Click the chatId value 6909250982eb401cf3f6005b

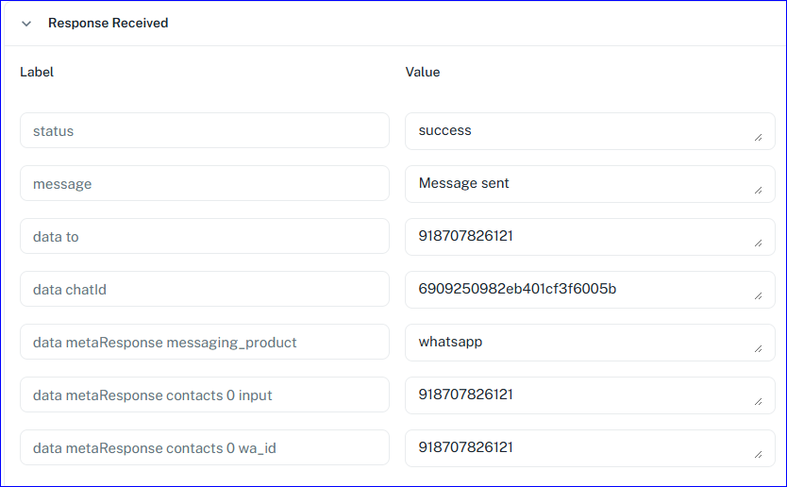[589, 290]
